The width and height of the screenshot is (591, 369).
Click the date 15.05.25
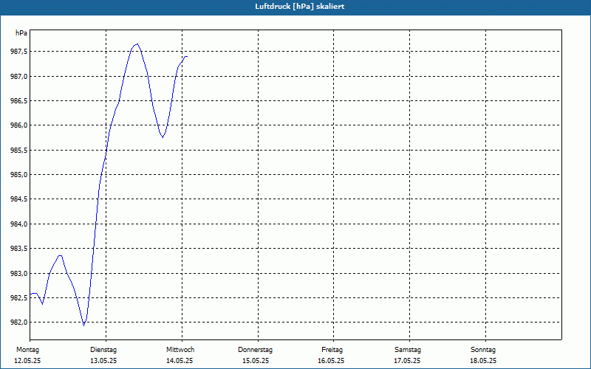[256, 361]
